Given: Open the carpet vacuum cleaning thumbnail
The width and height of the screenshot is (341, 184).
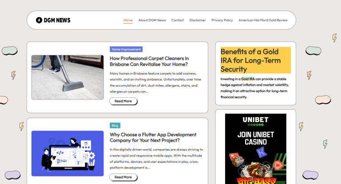Looking at the screenshot, I should click(67, 77).
